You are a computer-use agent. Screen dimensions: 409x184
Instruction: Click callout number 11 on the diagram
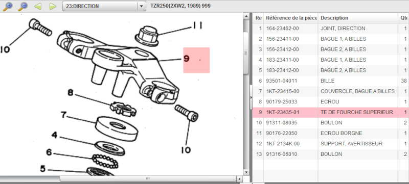197,25
